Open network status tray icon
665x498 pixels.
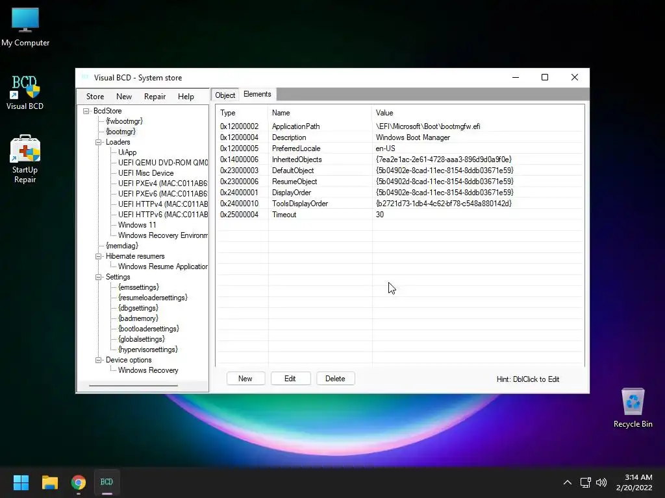(585, 482)
